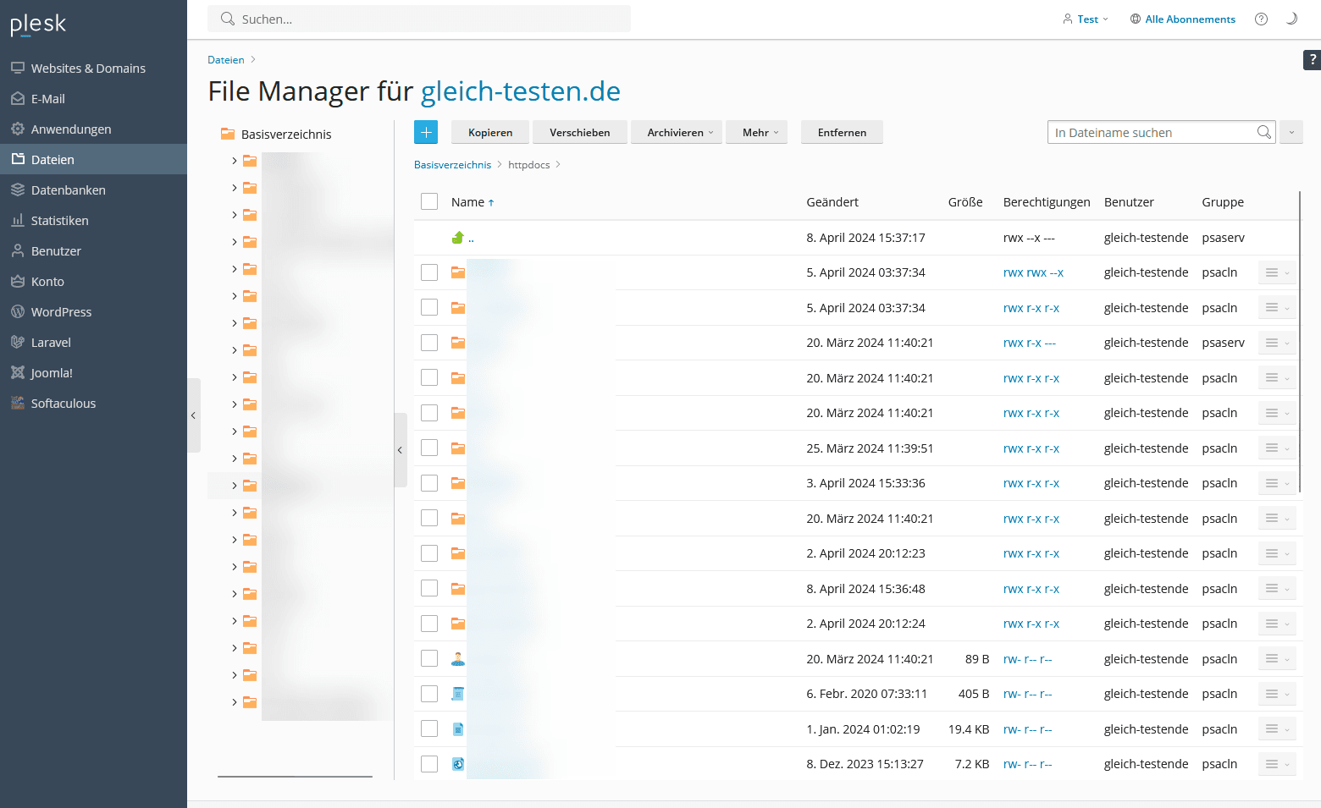Go to Datenbanken in sidebar

[68, 190]
